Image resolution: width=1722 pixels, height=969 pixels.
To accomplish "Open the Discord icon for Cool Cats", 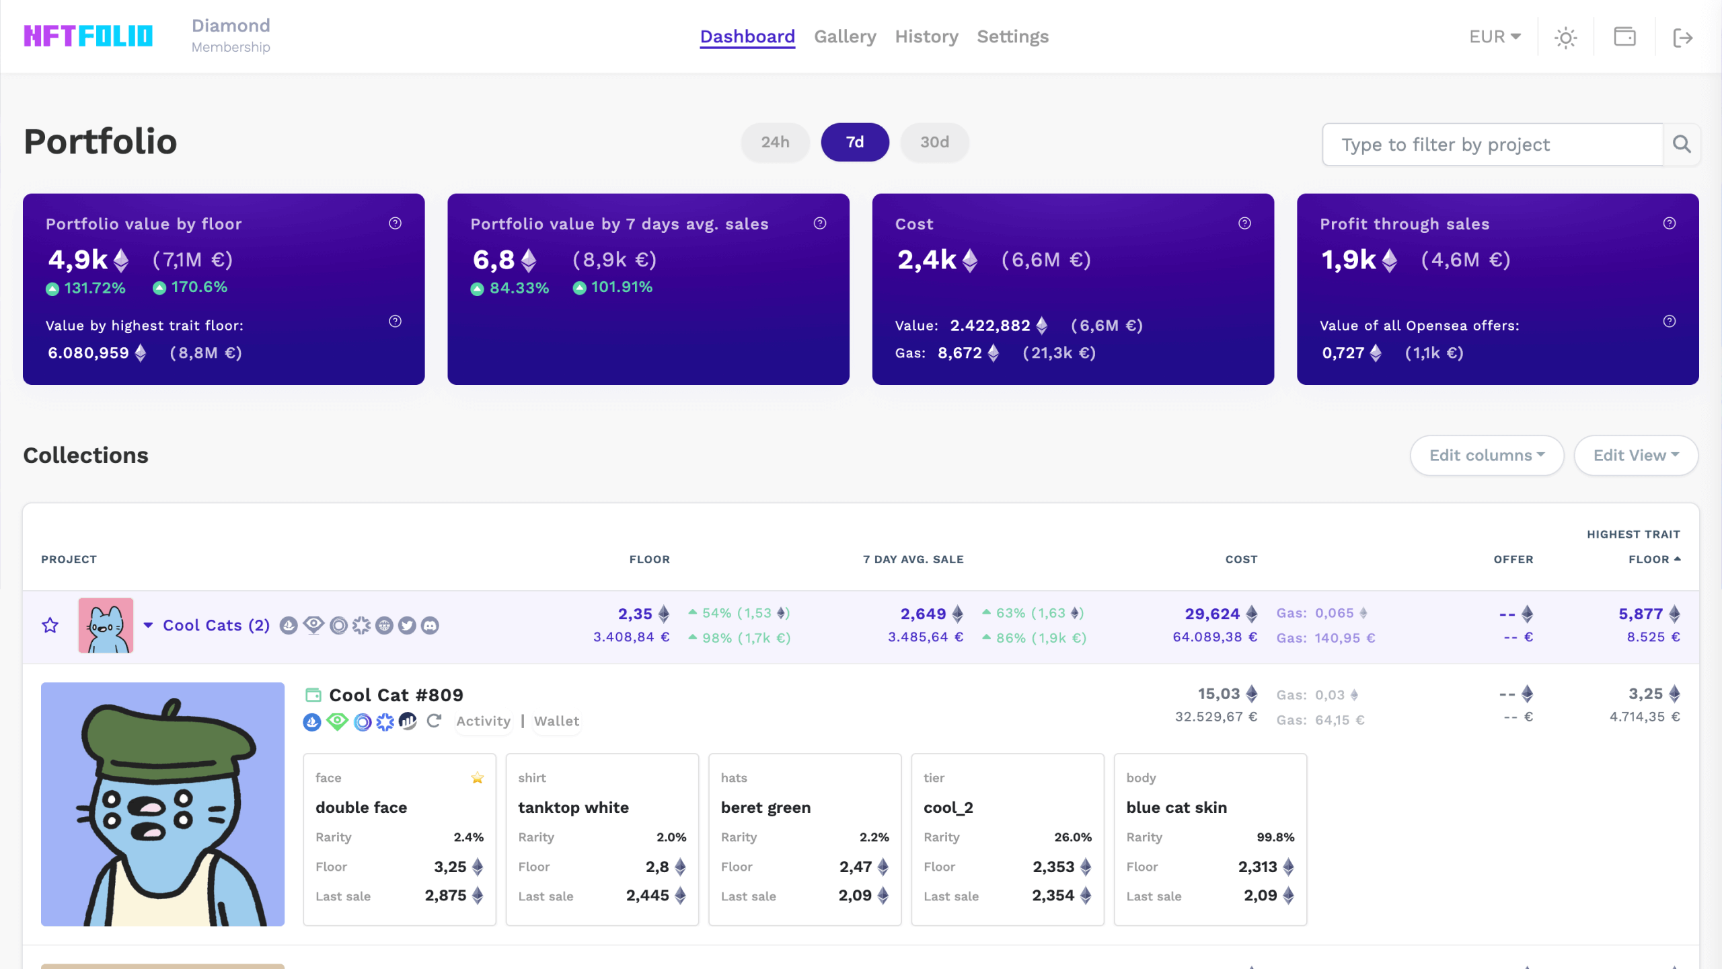I will pos(430,625).
